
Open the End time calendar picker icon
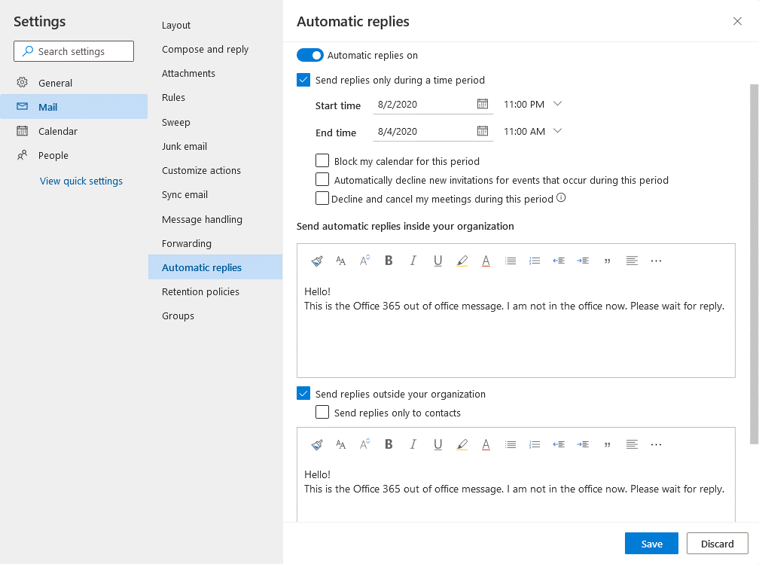[x=483, y=131]
